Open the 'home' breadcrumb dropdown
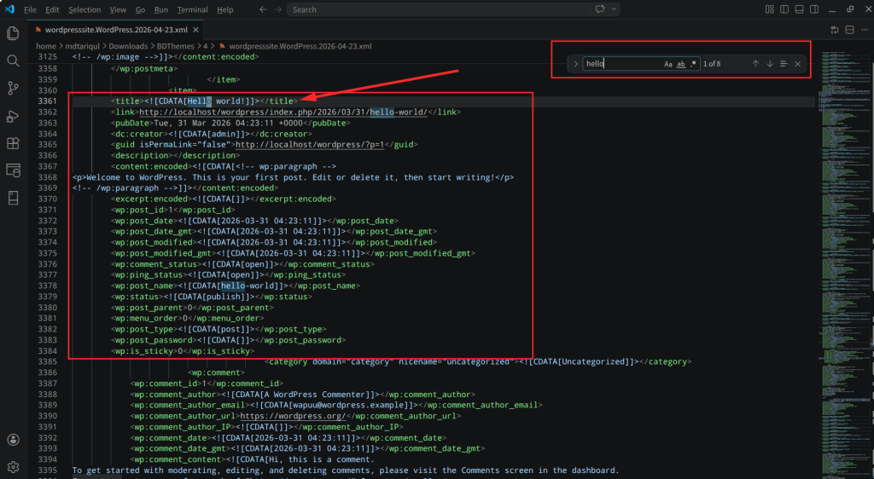Image resolution: width=874 pixels, height=479 pixels. point(46,46)
